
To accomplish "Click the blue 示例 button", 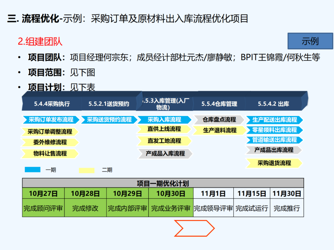I will tap(310, 41).
